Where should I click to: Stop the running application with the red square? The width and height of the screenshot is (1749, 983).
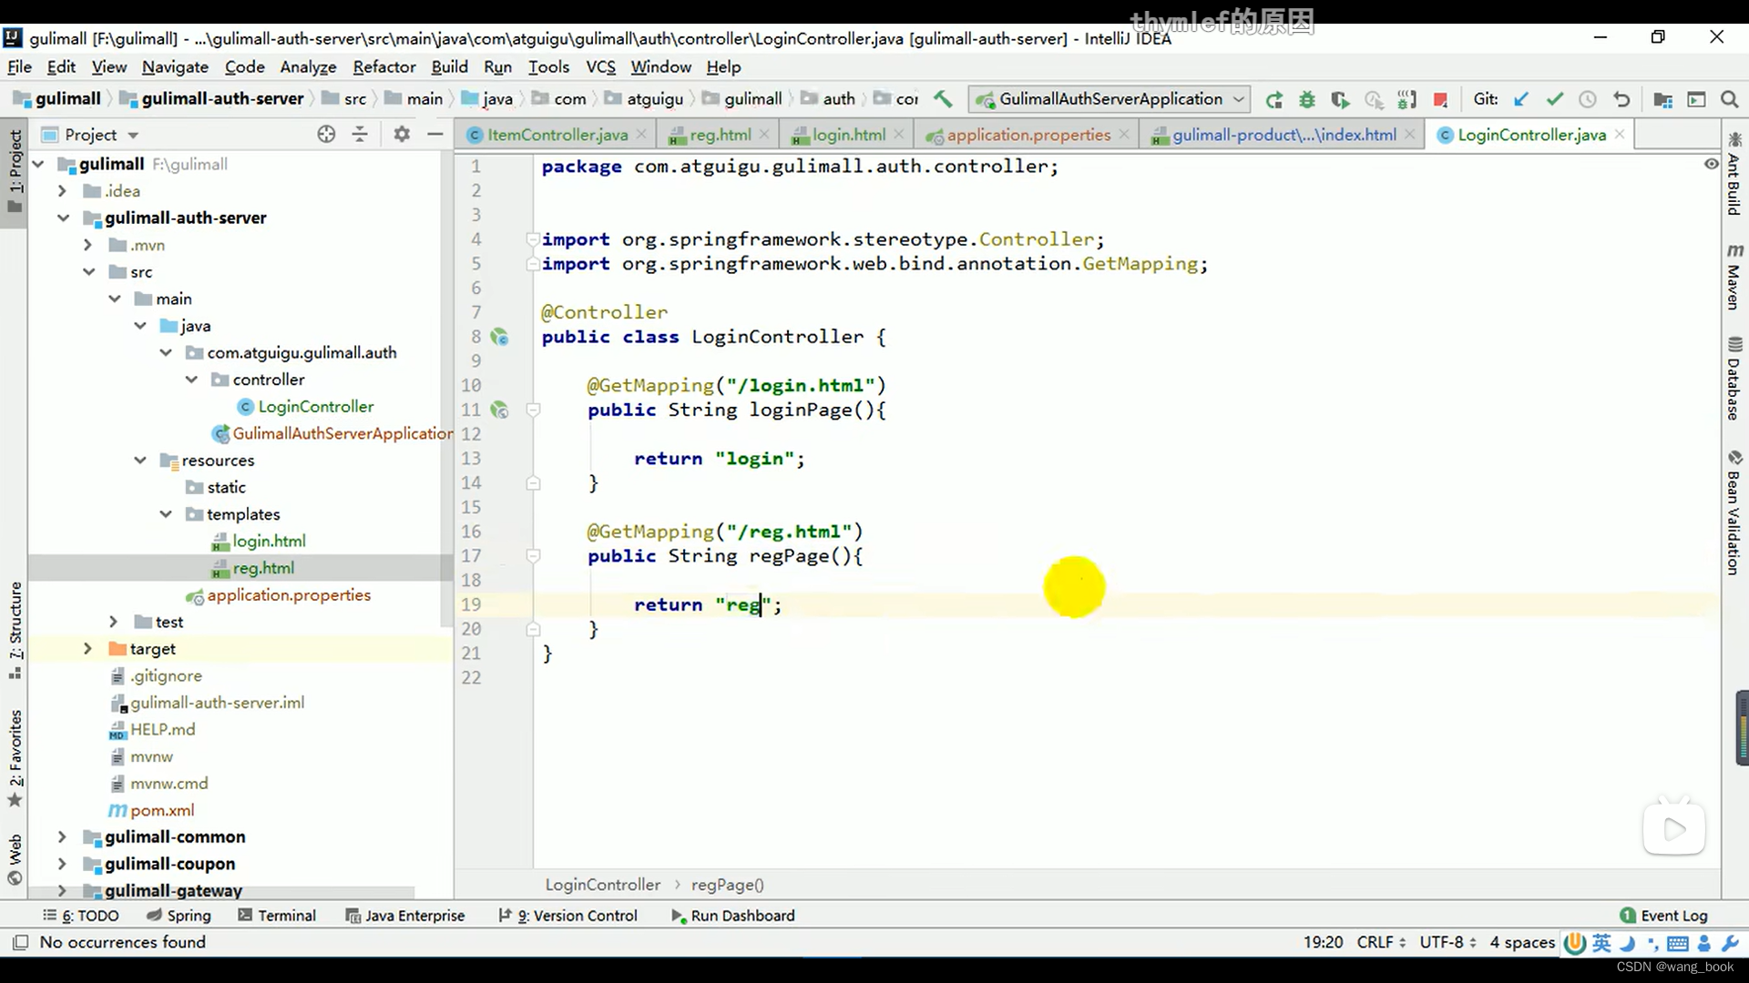tap(1440, 99)
